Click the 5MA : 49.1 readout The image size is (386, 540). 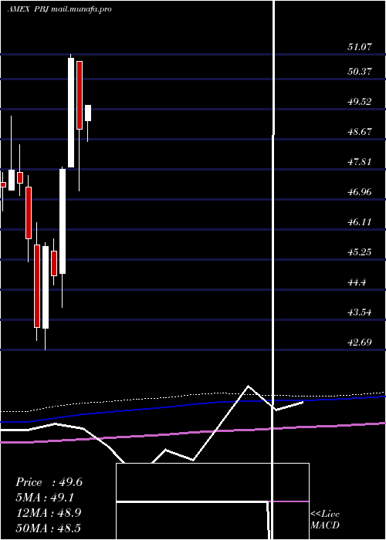46,498
